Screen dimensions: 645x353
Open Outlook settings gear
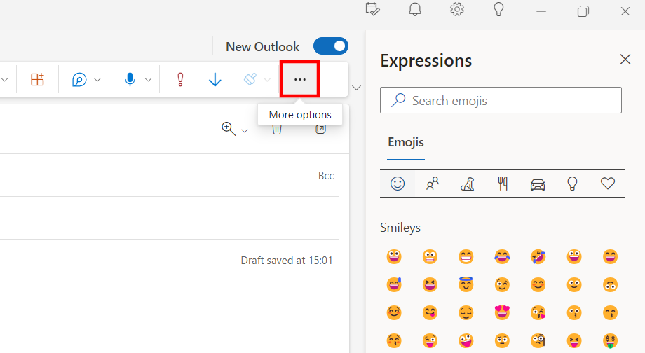[x=456, y=9]
